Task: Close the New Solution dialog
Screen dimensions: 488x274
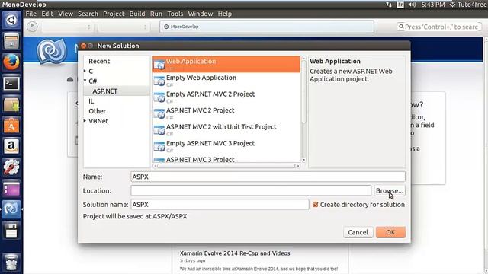Action: pyautogui.click(x=83, y=46)
